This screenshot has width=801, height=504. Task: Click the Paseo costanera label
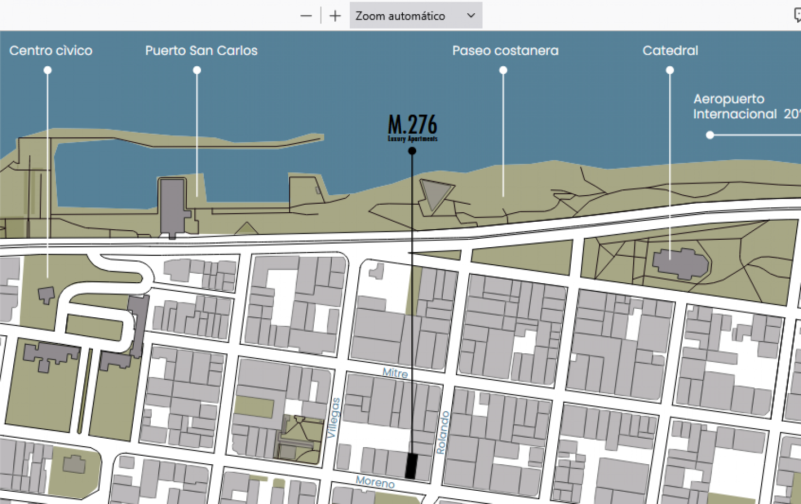(x=505, y=50)
